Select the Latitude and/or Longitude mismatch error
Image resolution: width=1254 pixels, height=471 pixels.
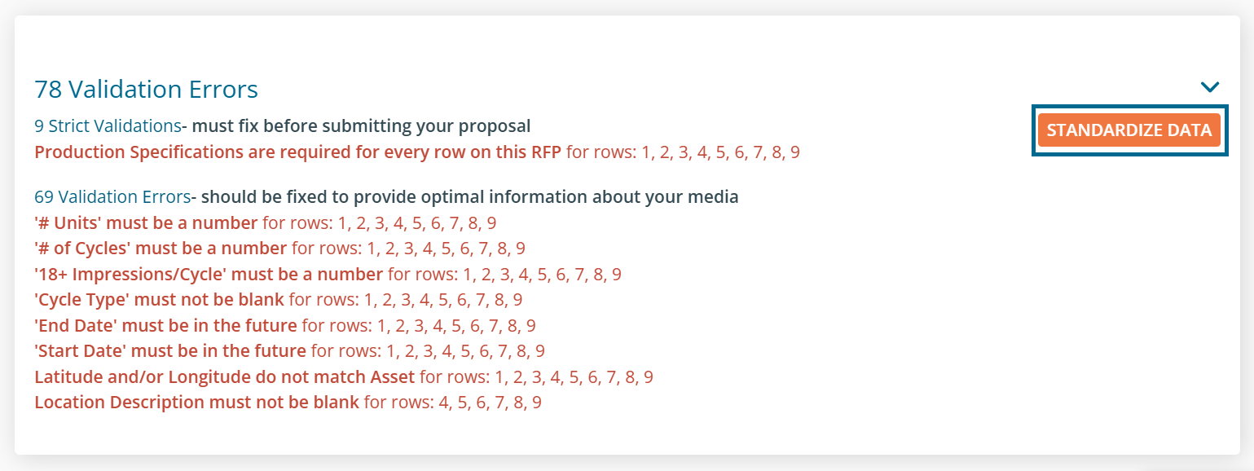click(225, 377)
